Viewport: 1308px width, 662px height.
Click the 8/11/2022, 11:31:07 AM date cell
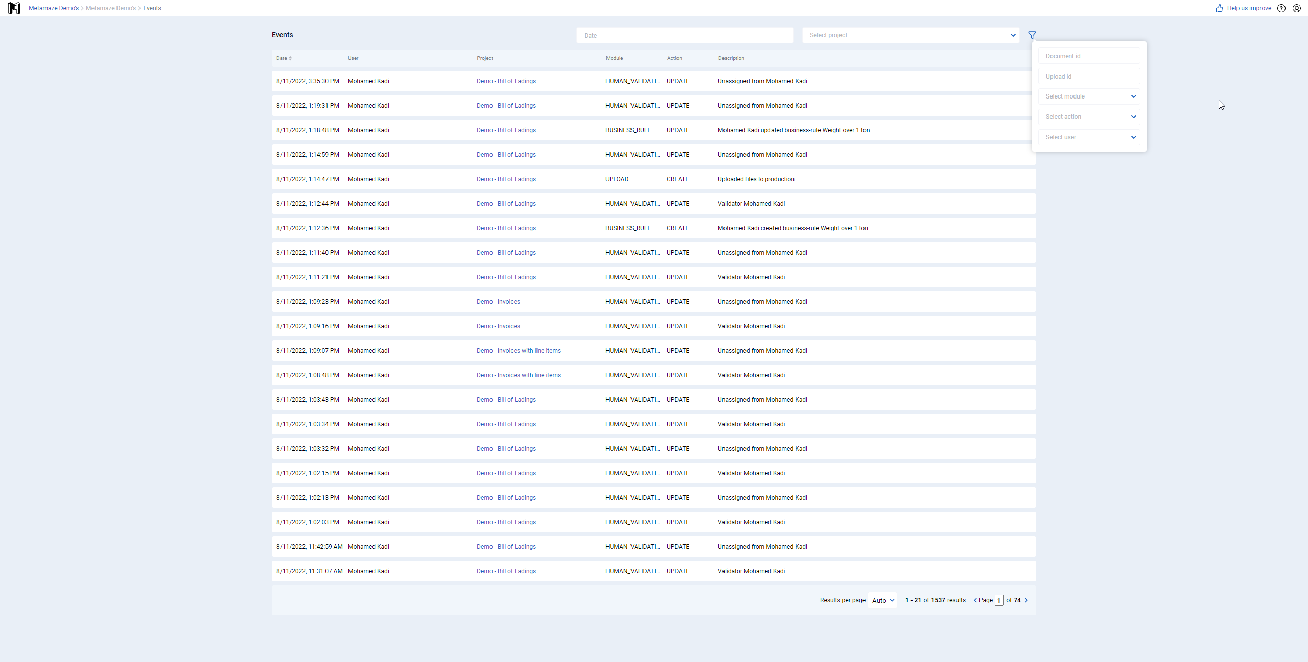click(x=310, y=571)
